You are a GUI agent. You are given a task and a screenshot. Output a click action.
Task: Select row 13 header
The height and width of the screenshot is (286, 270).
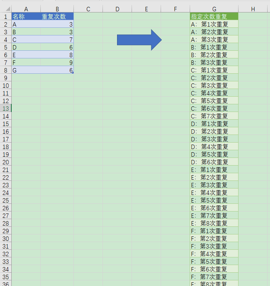[6, 108]
